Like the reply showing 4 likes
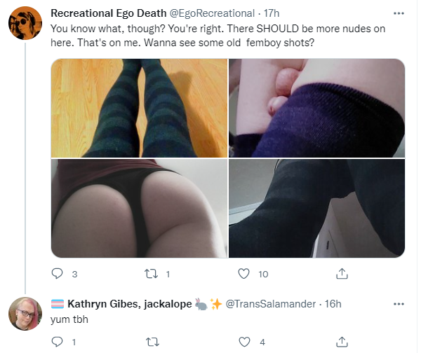The image size is (428, 353). tap(244, 342)
